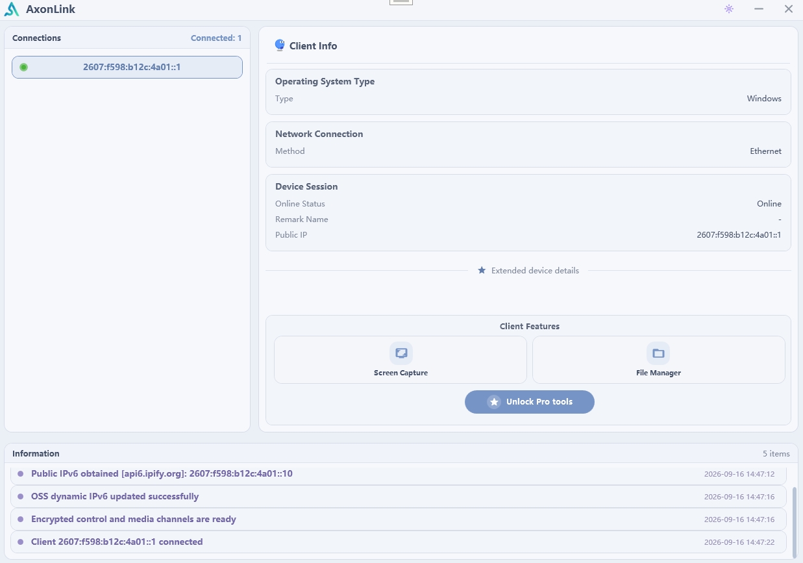Minimize the AxonLink window
The width and height of the screenshot is (803, 563).
tap(759, 9)
